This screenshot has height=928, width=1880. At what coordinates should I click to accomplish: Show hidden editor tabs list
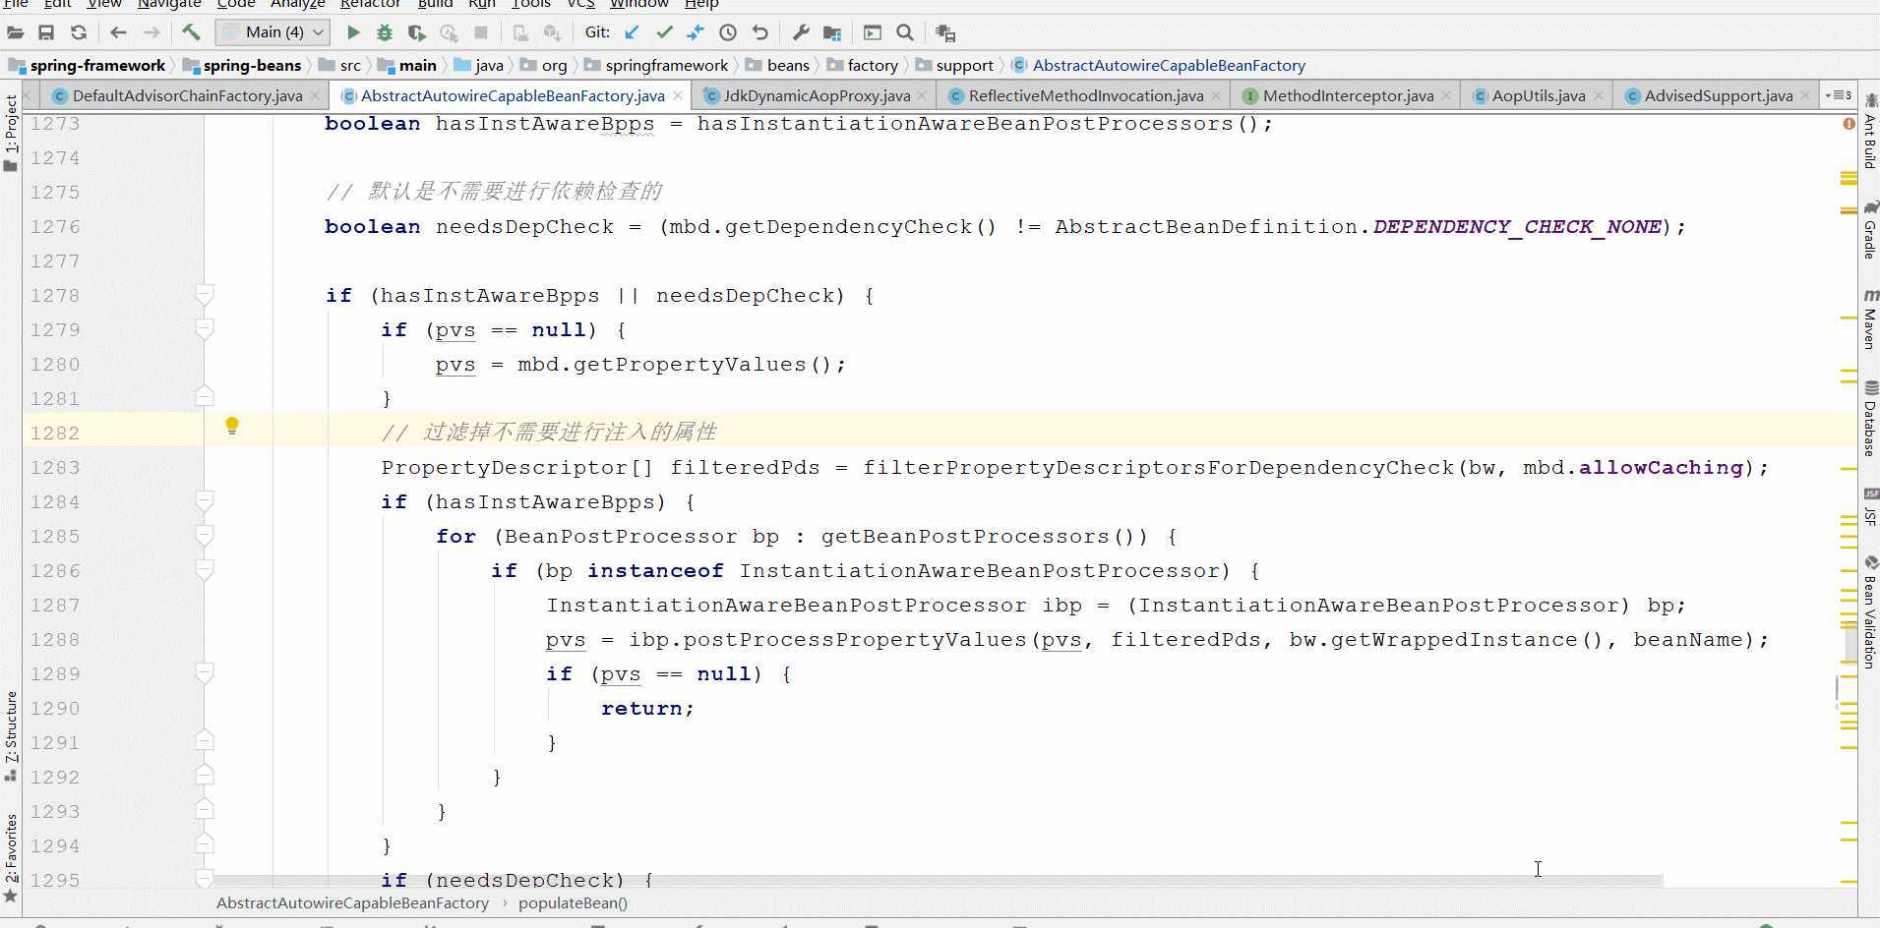click(1838, 95)
